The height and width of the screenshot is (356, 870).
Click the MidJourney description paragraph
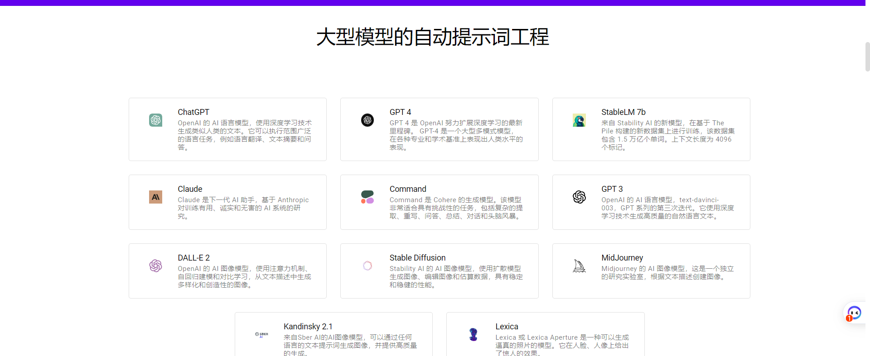(667, 273)
